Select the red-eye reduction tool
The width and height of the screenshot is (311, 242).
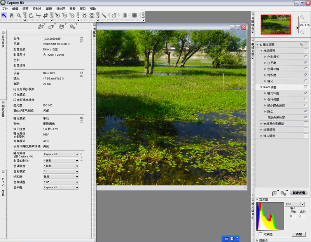pyautogui.click(x=92, y=16)
